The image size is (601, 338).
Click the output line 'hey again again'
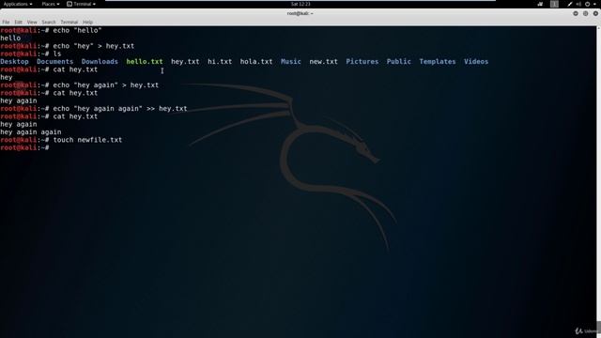click(x=31, y=131)
